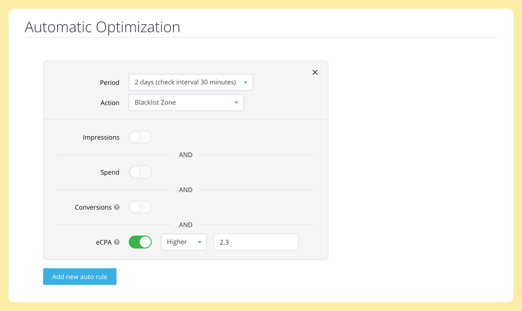Screen dimensions: 522x311
Task: Enable the Impressions toggle
Action: click(140, 137)
